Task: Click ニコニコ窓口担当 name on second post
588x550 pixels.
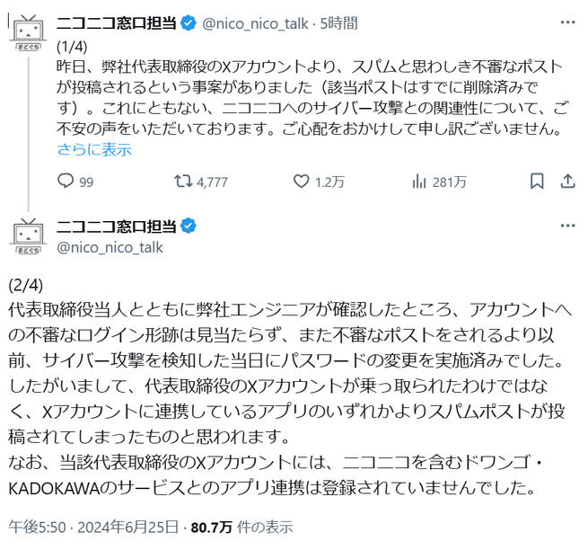Action: pos(118,225)
